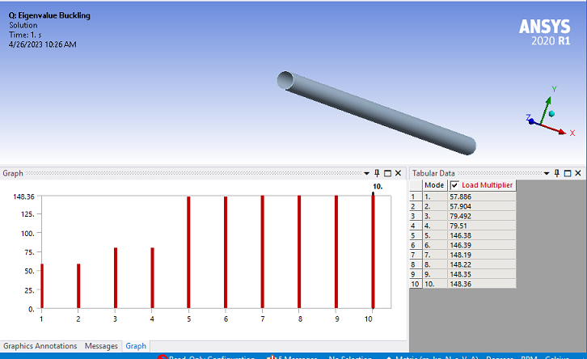Select the 148.19 load multiplier cell
Image resolution: width=587 pixels, height=359 pixels.
482,255
